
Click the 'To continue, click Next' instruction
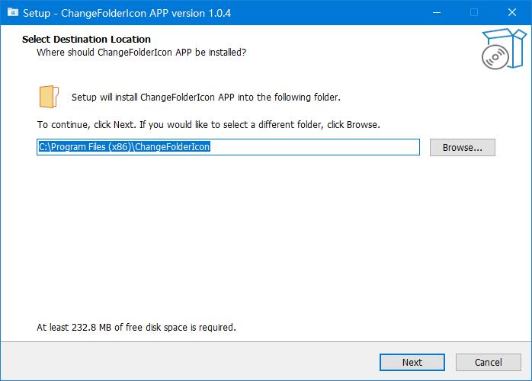pyautogui.click(x=208, y=124)
